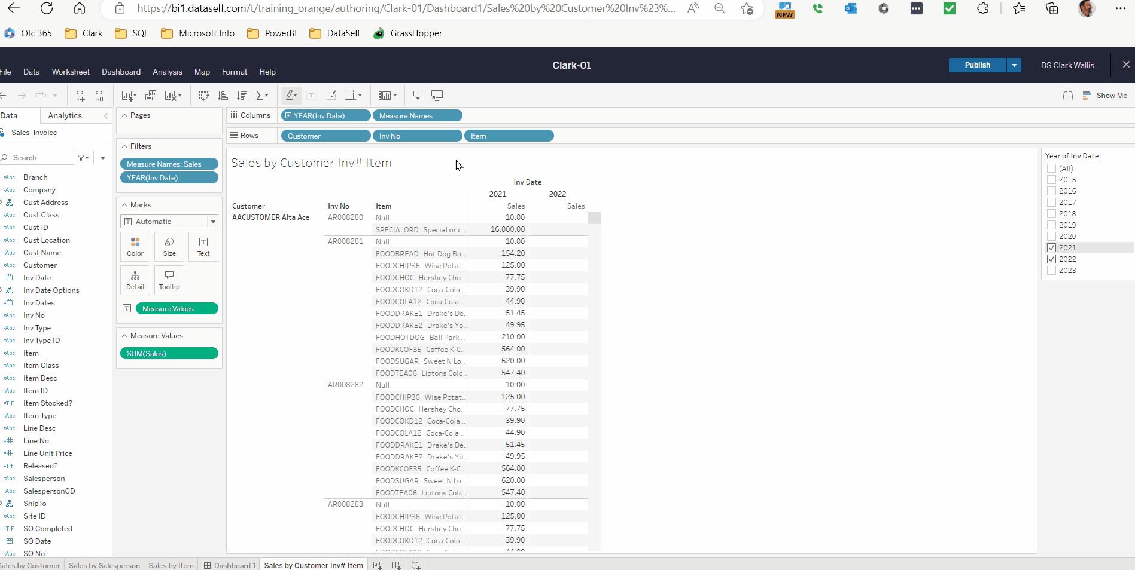Click the New Data Source toolbar icon
The image size is (1135, 570).
[80, 96]
